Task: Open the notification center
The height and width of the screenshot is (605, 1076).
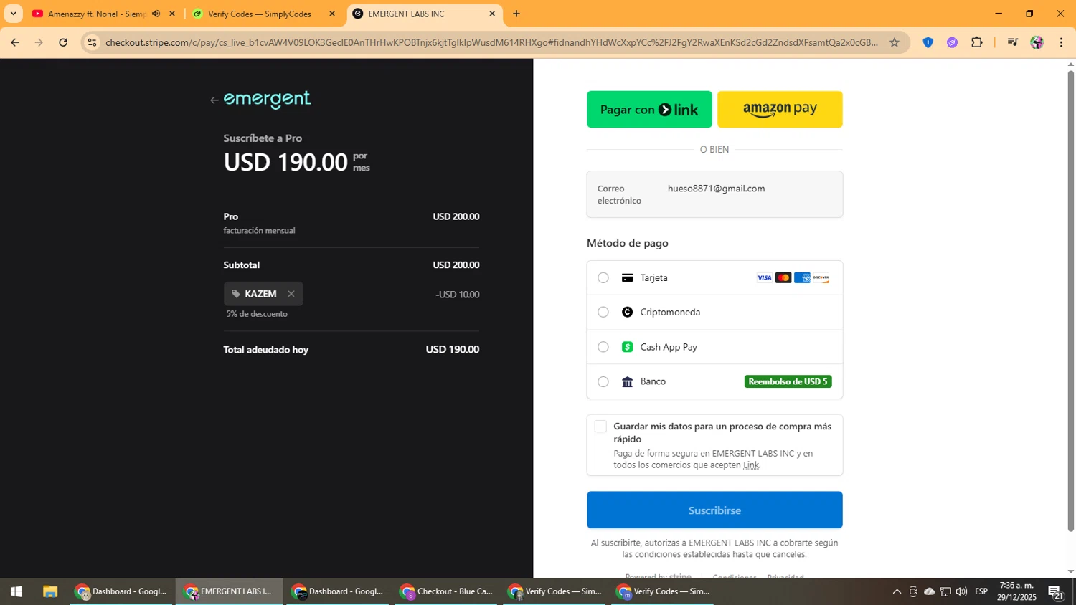Action: [1056, 591]
